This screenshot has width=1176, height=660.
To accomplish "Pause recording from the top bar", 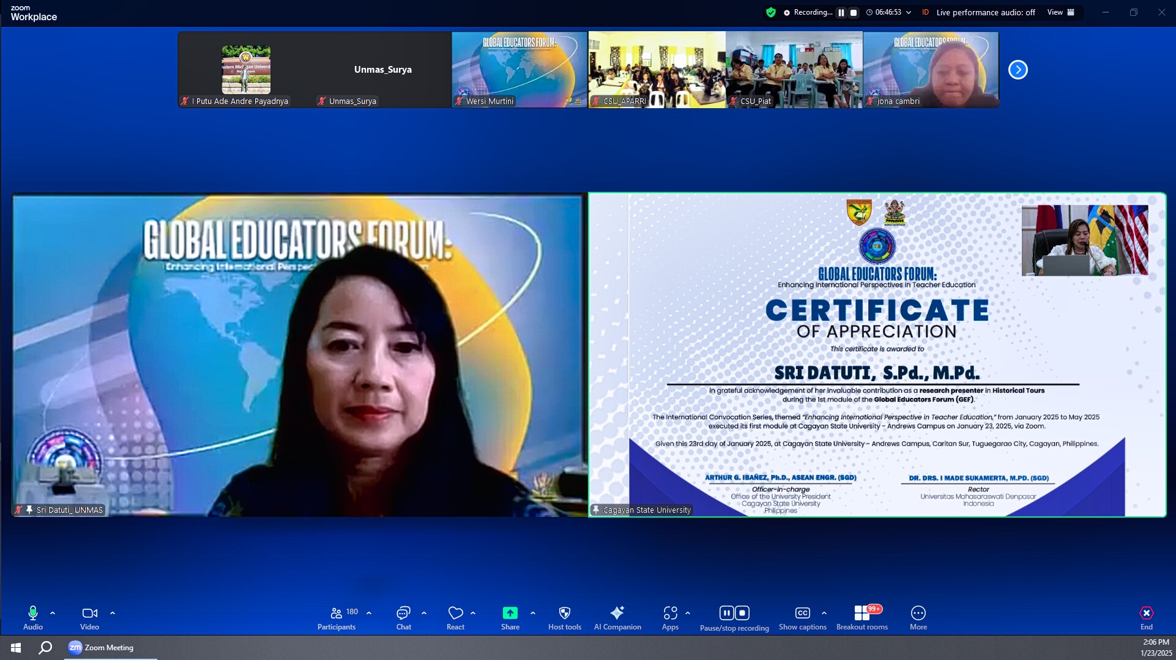I will 841,12.
